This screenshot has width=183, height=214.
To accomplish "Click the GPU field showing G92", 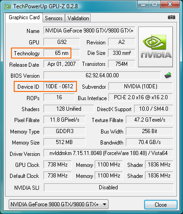I will click(x=62, y=42).
